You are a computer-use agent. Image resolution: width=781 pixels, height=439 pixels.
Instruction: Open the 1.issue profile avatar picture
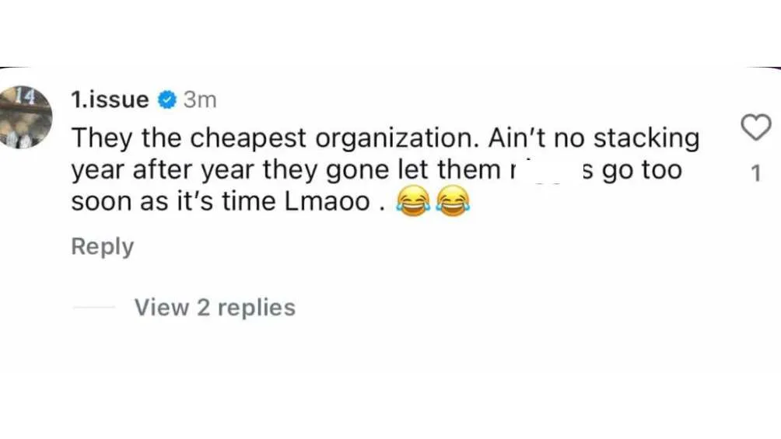(x=27, y=116)
